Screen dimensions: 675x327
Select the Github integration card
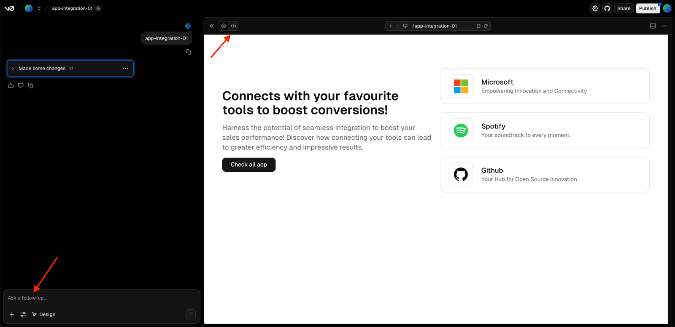(545, 175)
